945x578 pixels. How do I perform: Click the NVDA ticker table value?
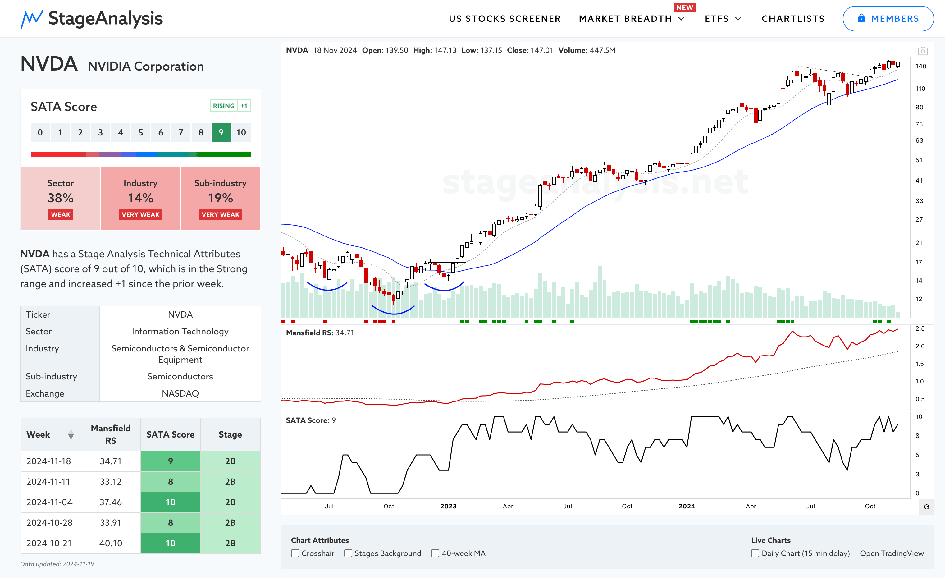click(x=180, y=314)
